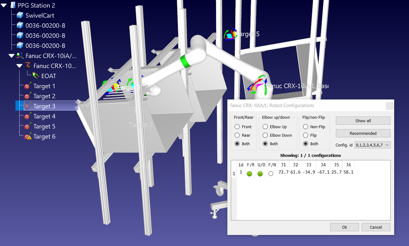Click the PPG Station 2 station icon
Viewport: 409px width, 246px height.
pyautogui.click(x=13, y=5)
